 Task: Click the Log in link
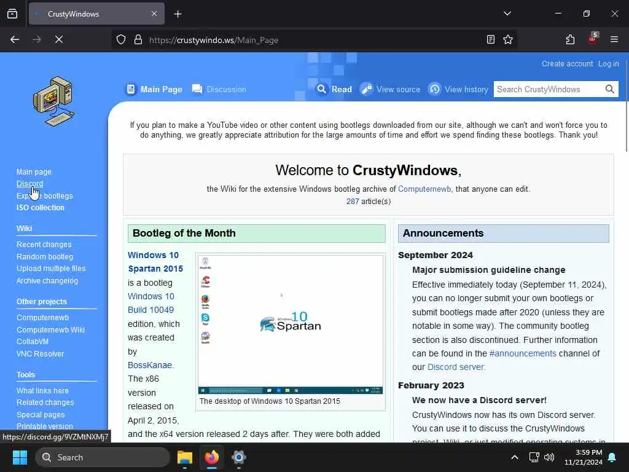(x=608, y=64)
